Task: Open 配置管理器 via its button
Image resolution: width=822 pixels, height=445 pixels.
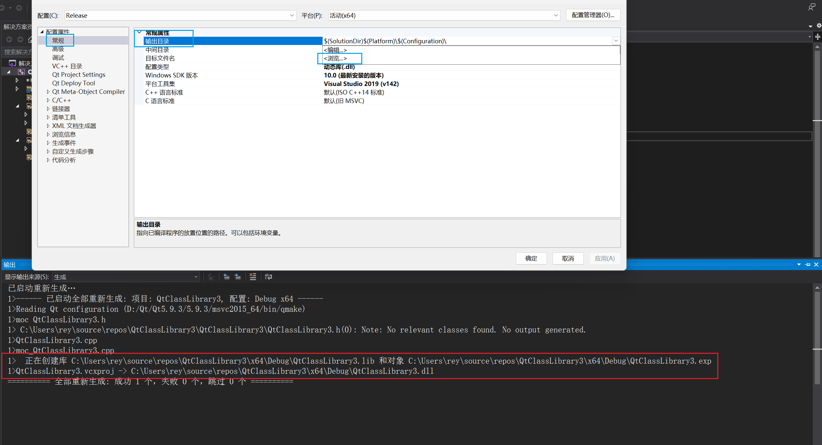Action: tap(593, 15)
